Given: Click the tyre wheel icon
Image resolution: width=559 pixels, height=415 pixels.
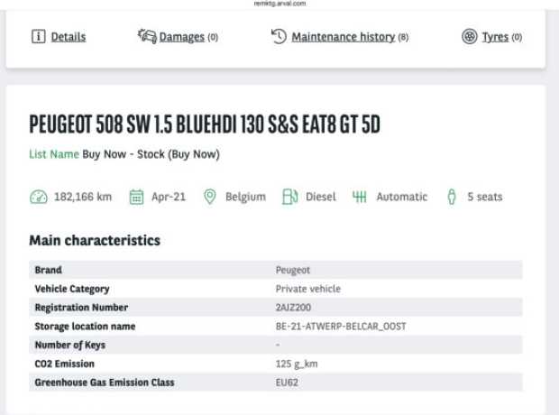Looking at the screenshot, I should point(469,36).
